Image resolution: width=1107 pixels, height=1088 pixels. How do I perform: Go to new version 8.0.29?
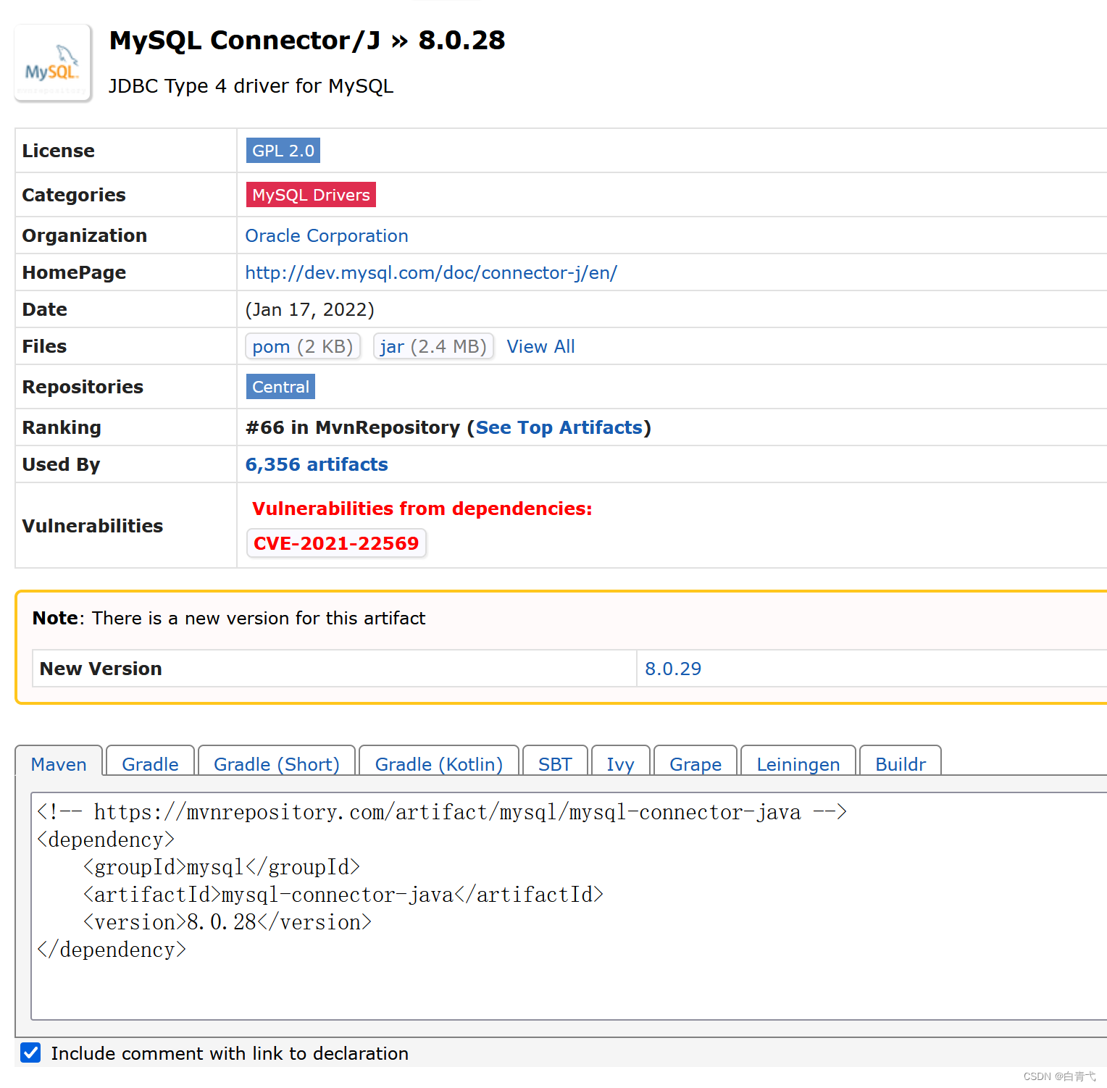(673, 669)
